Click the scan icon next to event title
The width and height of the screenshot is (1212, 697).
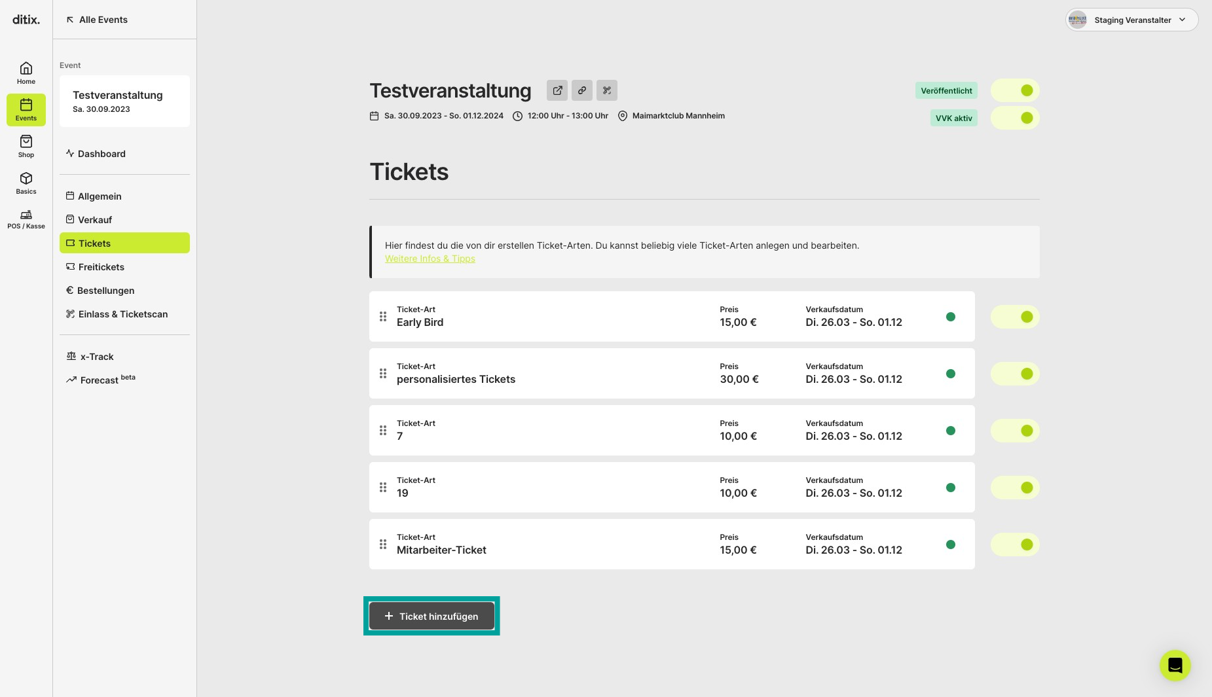click(607, 90)
